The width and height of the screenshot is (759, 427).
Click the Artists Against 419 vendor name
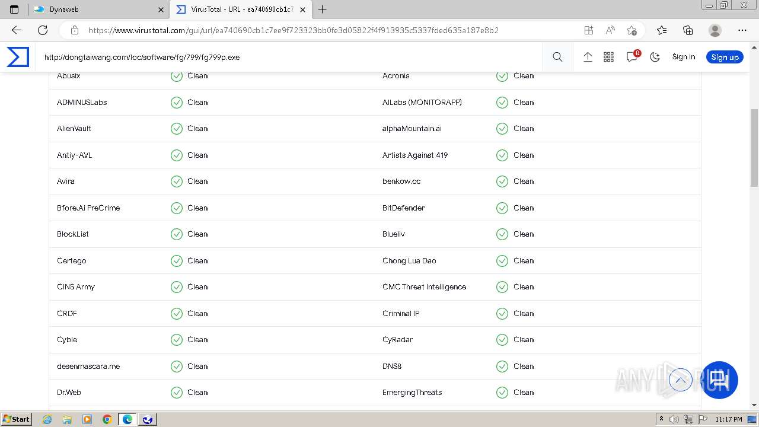tap(415, 155)
